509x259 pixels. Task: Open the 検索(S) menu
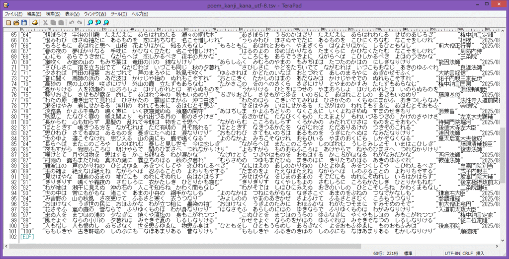coord(53,14)
